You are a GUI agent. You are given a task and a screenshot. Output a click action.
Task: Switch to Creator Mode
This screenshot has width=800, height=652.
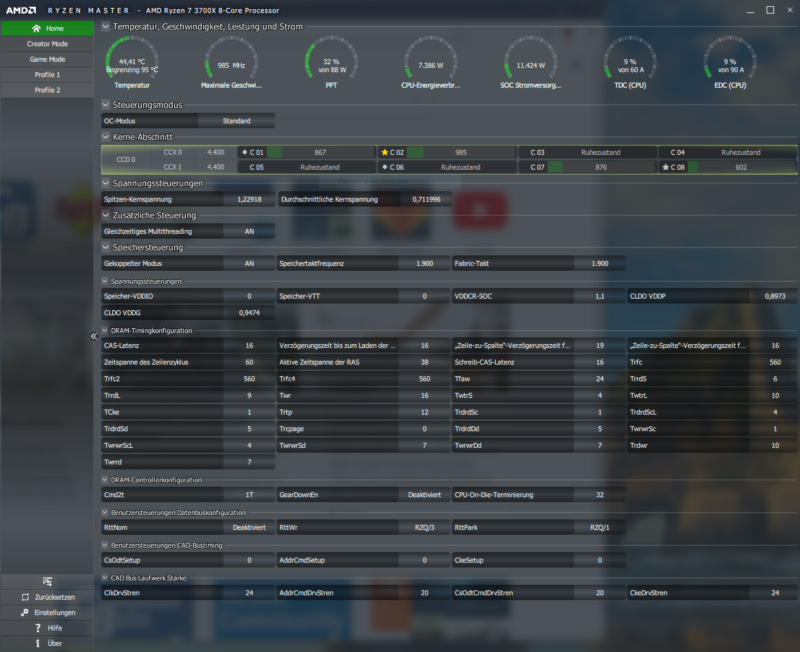click(48, 44)
